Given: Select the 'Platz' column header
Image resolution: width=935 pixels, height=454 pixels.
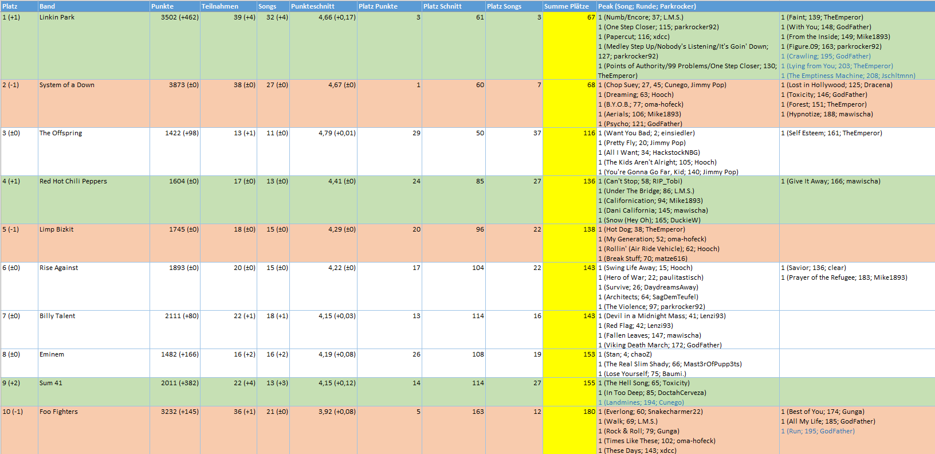Looking at the screenshot, I should (x=19, y=6).
